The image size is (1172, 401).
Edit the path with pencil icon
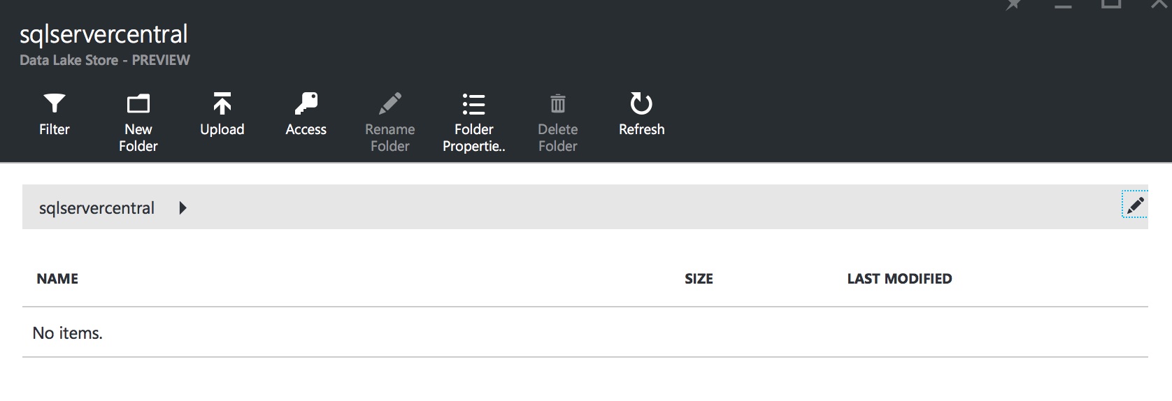click(1134, 205)
